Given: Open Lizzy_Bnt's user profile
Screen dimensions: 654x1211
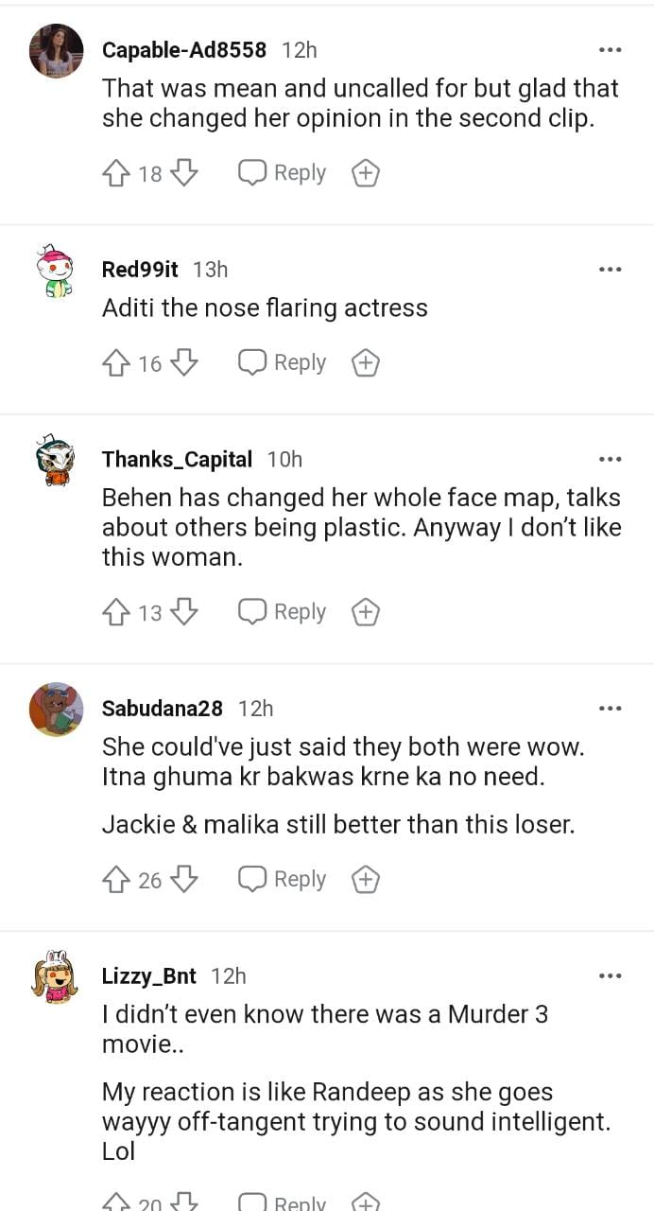Looking at the screenshot, I should coord(148,975).
